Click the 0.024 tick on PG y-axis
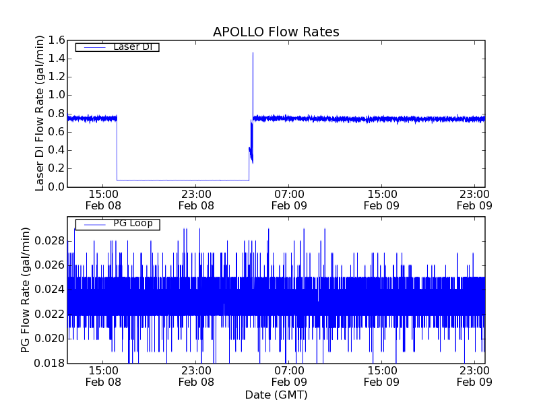The image size is (539, 404). tap(49, 290)
